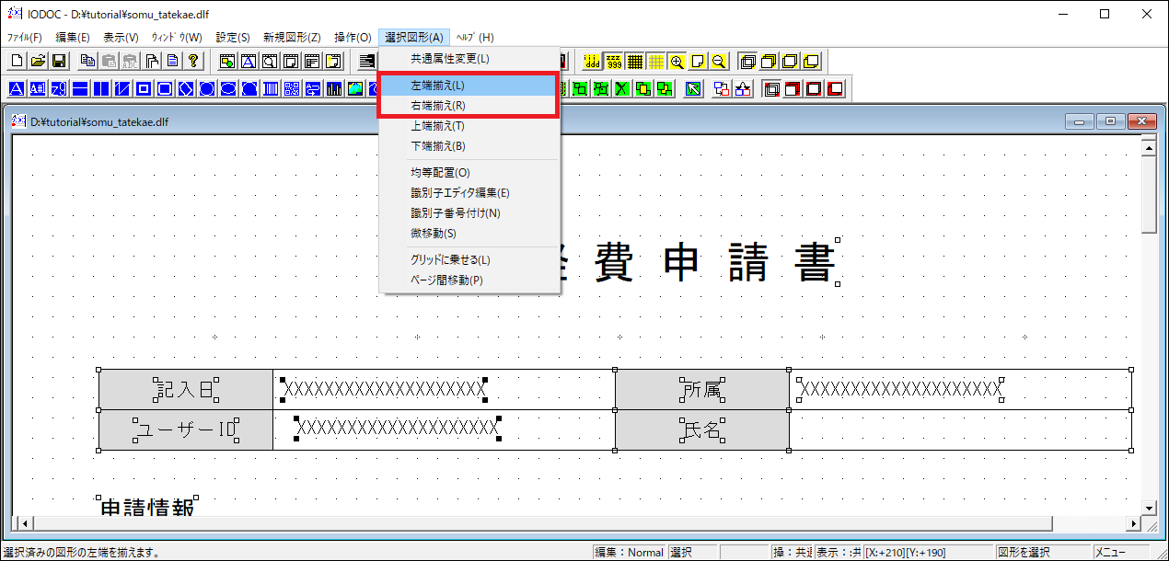The image size is (1169, 561).
Task: Click the green crossed-lines X icon
Action: pyautogui.click(x=622, y=89)
